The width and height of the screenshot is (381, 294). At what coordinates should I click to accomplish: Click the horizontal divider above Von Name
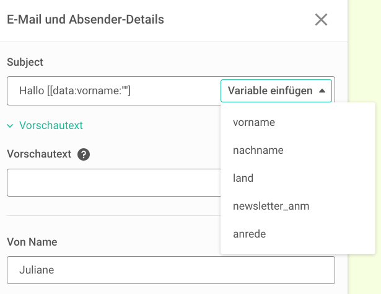(x=112, y=216)
